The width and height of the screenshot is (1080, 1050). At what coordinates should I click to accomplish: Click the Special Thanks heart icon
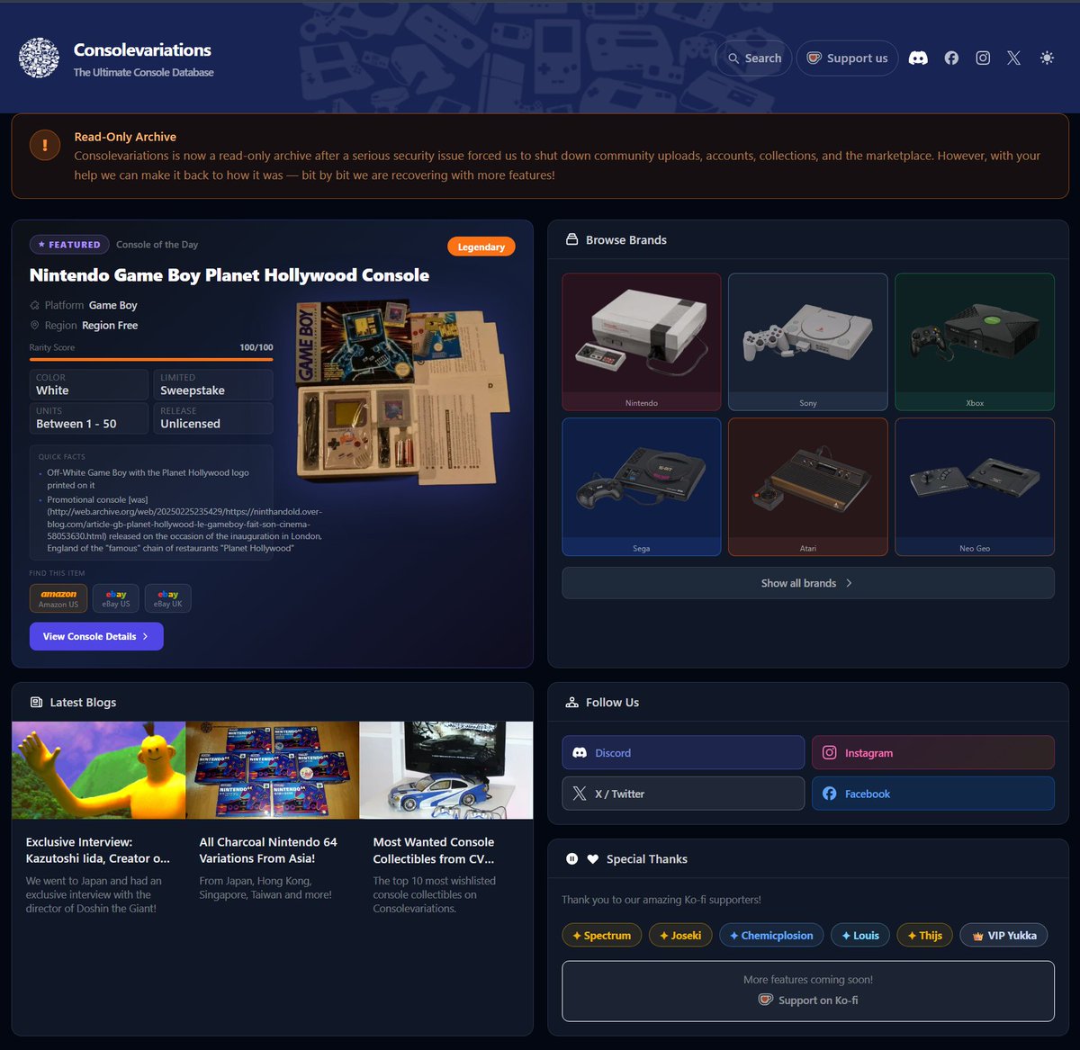coord(592,859)
